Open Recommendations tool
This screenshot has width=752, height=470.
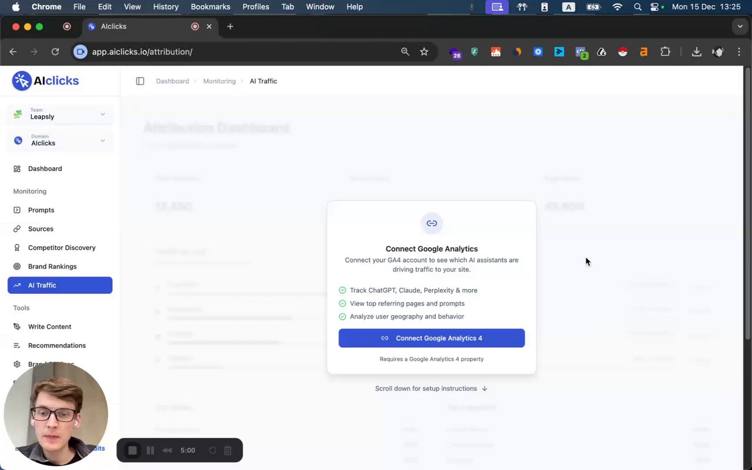pos(56,345)
